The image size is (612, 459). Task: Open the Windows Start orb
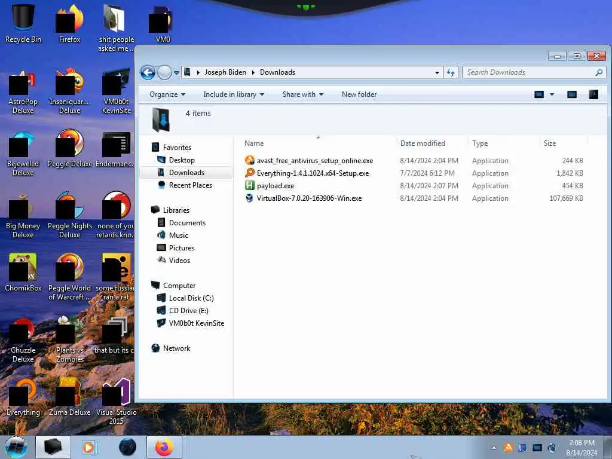click(x=16, y=447)
